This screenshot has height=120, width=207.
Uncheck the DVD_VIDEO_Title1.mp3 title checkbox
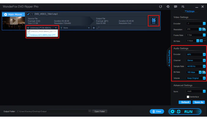[x=28, y=14]
